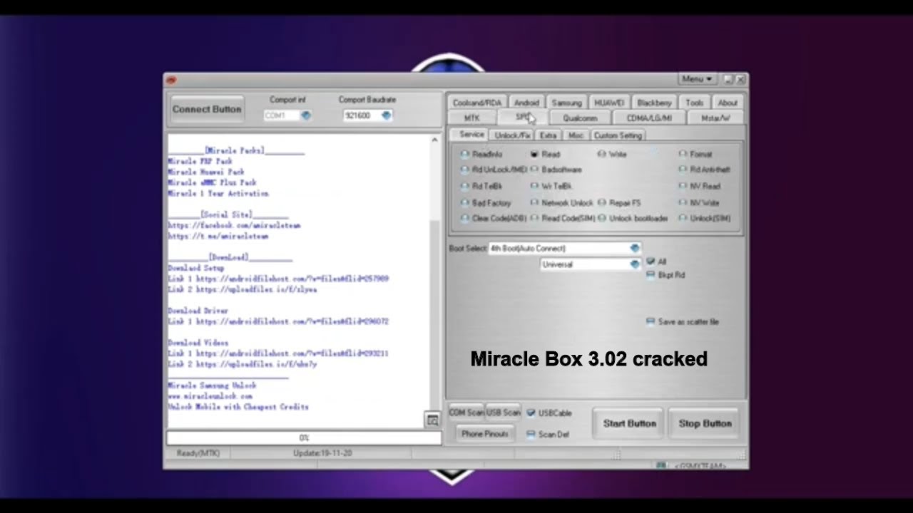Choose the NV Read option
Image resolution: width=913 pixels, height=513 pixels.
(x=700, y=186)
